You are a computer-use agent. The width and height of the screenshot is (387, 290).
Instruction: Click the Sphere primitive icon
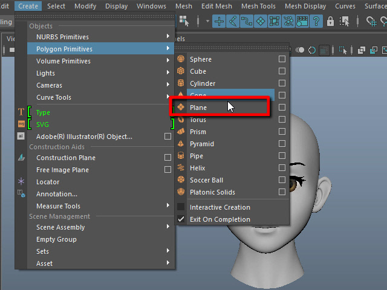click(181, 59)
